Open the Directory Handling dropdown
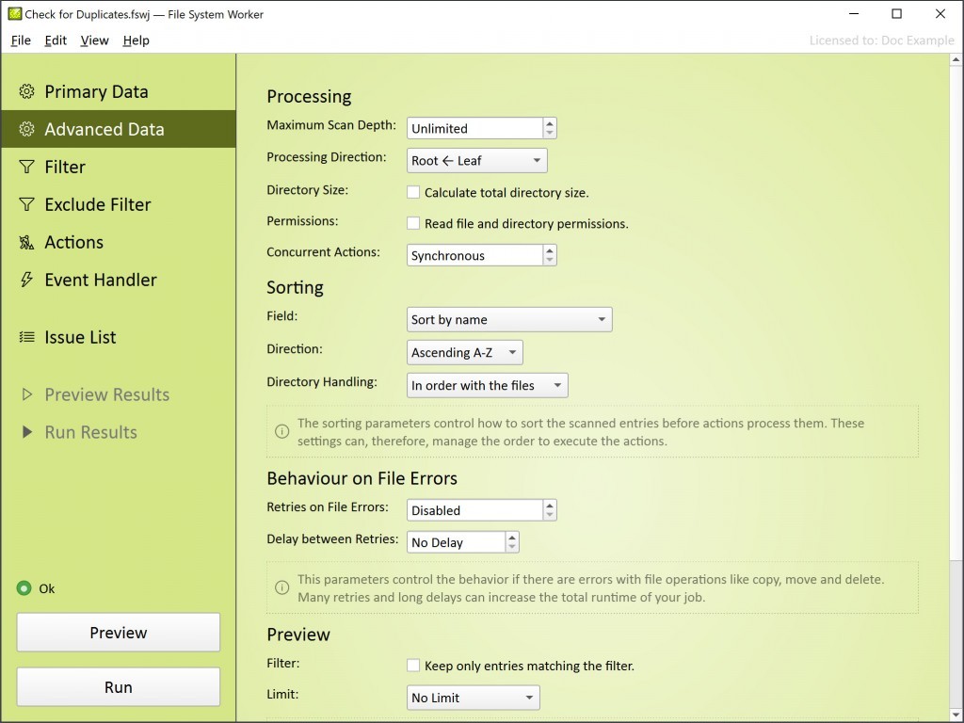This screenshot has height=723, width=964. pyautogui.click(x=487, y=385)
